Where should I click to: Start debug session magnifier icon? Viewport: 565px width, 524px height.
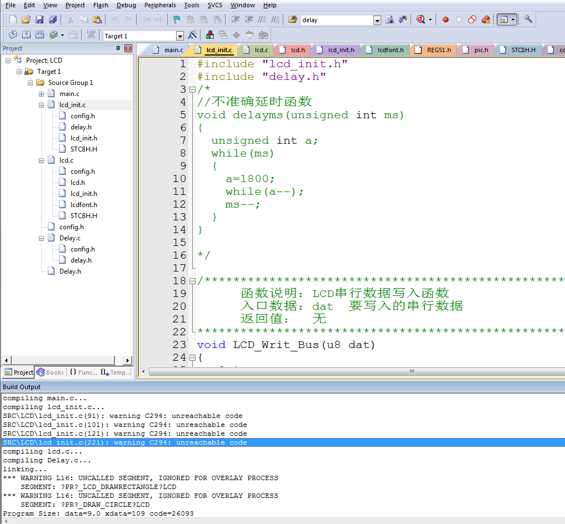tap(421, 19)
